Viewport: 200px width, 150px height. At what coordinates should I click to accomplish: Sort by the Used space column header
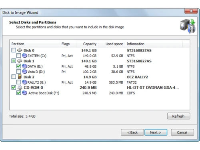(x=112, y=44)
